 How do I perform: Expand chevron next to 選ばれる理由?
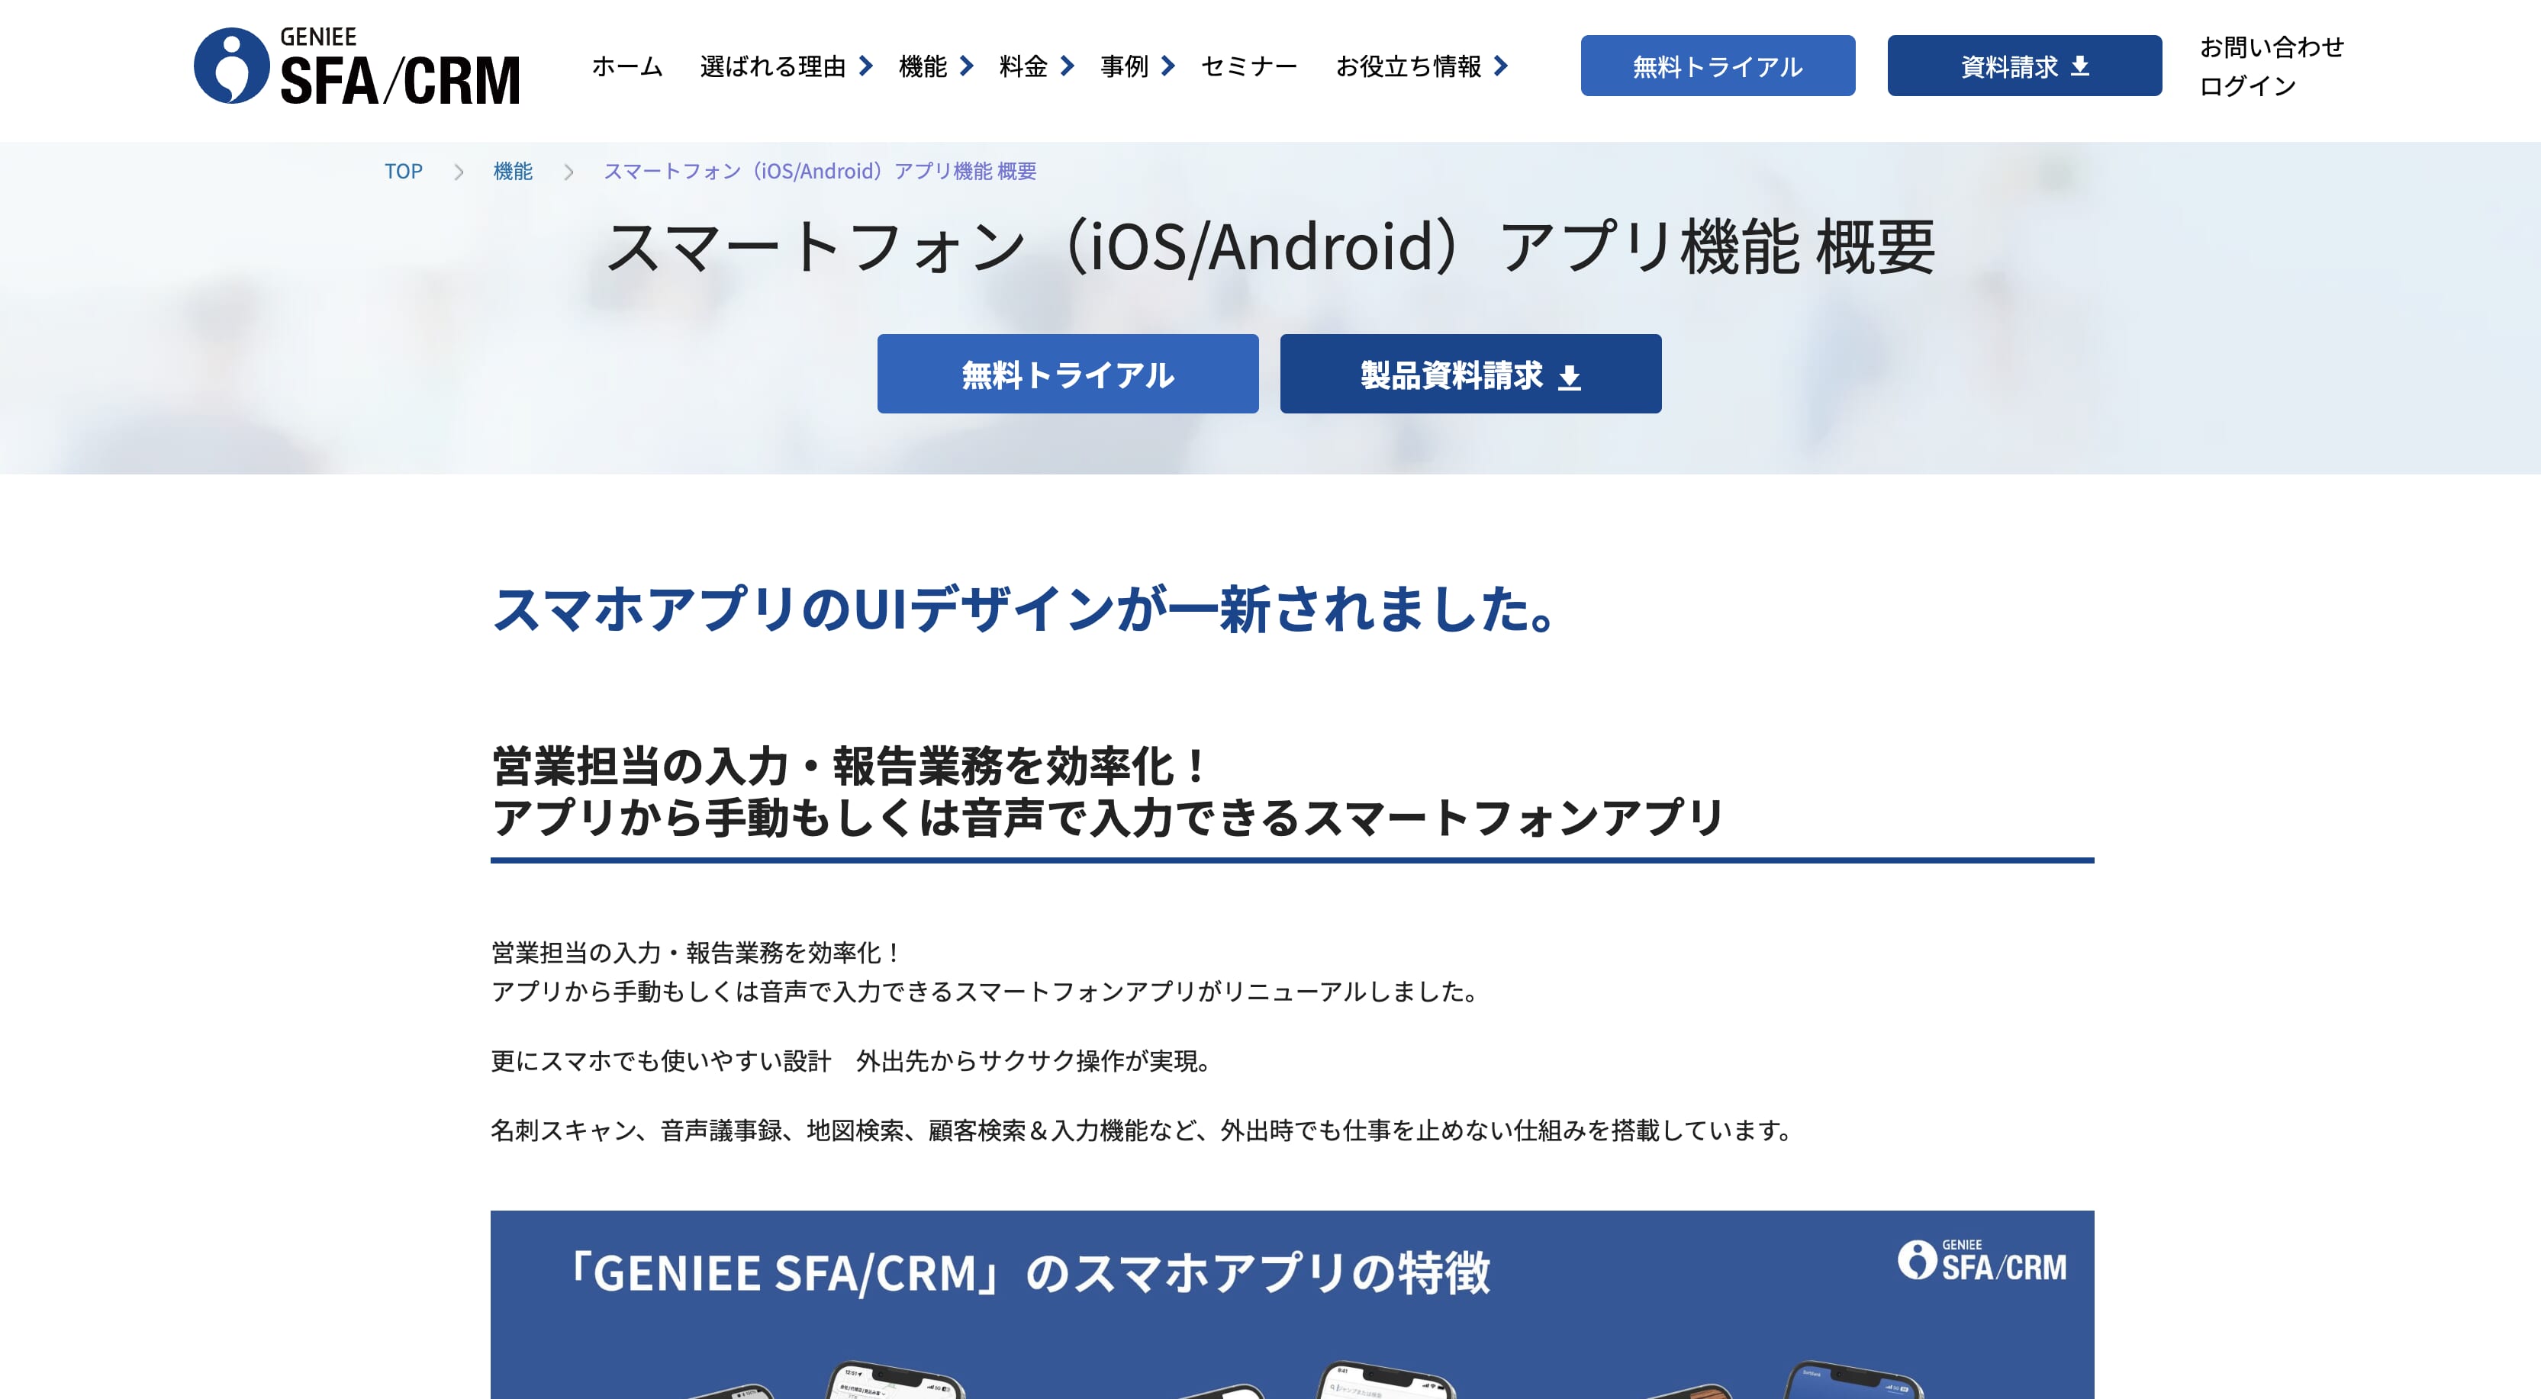(866, 66)
